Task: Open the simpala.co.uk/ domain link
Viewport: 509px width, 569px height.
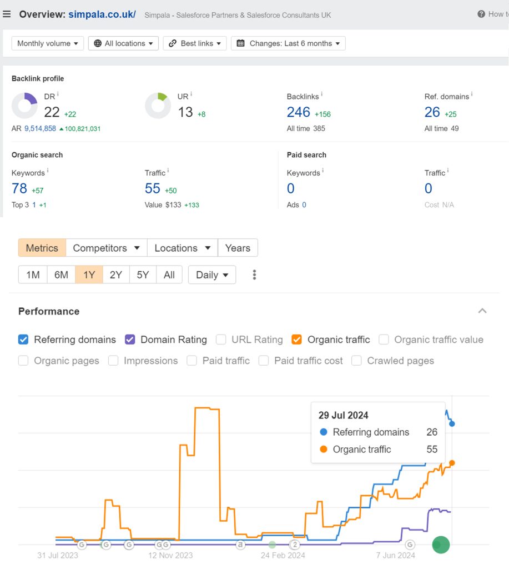Action: coord(102,14)
